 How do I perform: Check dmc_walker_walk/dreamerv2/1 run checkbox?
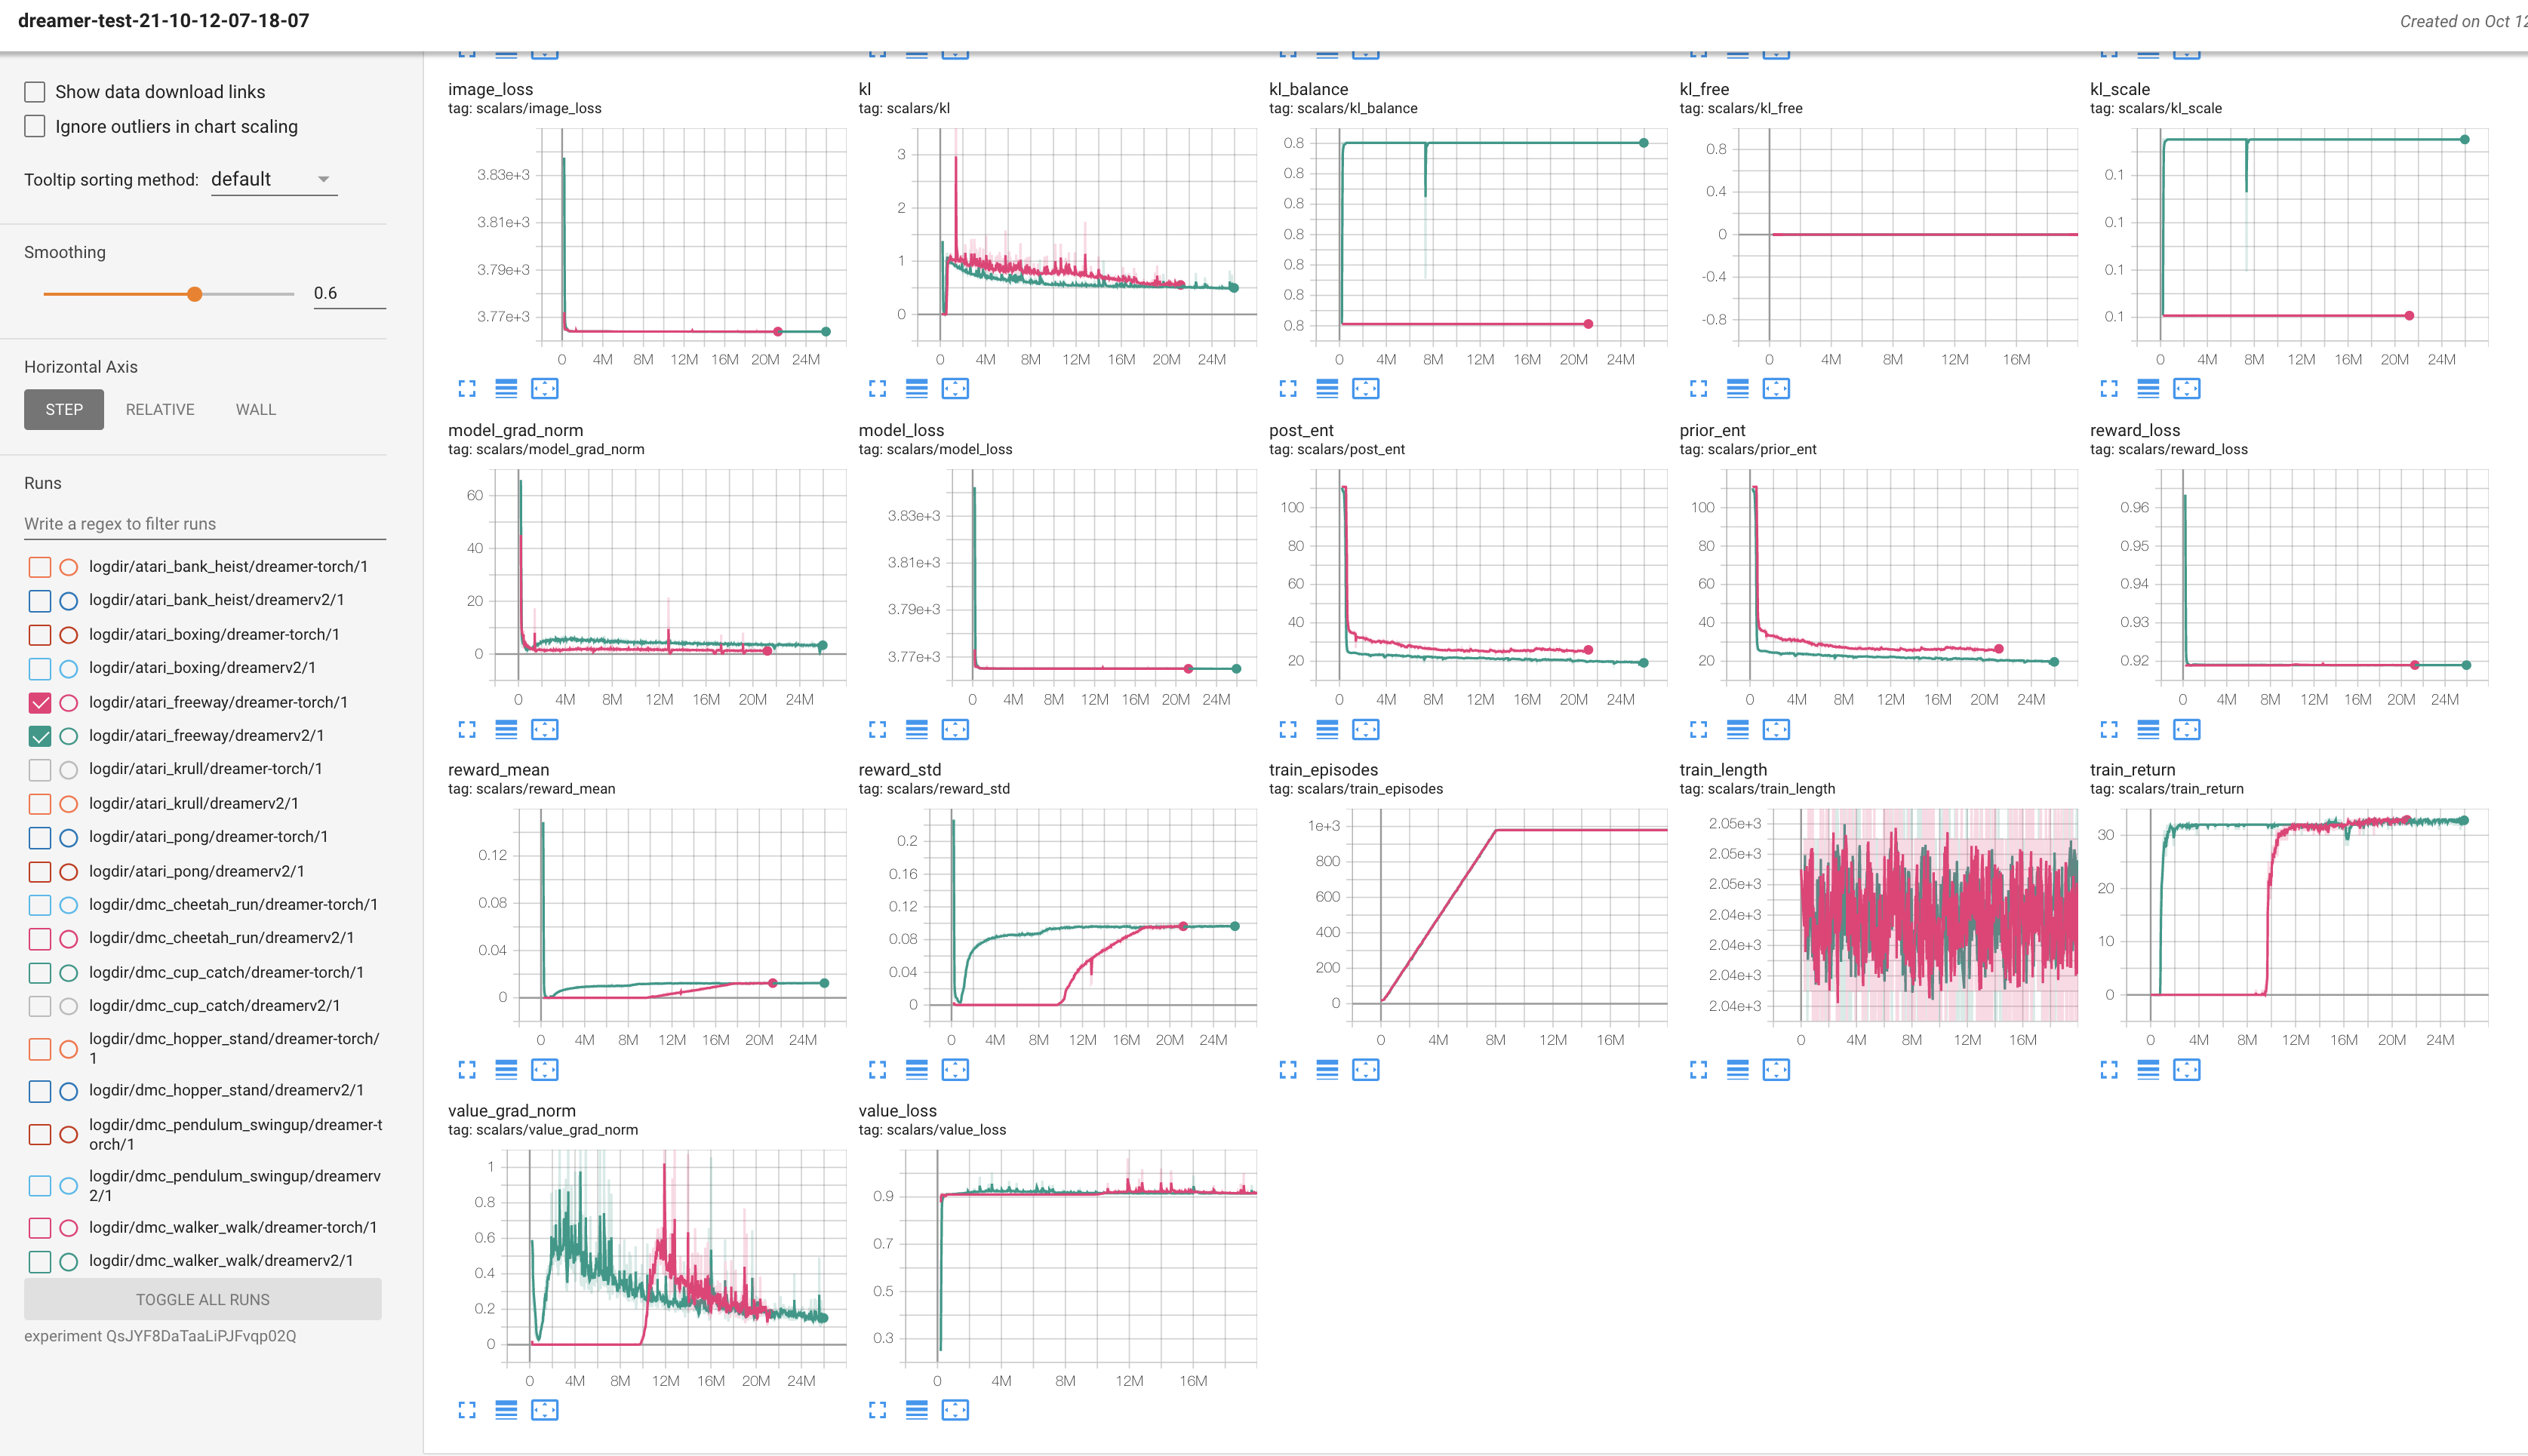coord(40,1261)
